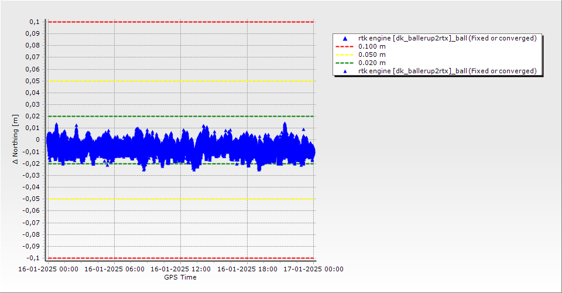Select the '17-01-2025 00:00' time label
The width and height of the screenshot is (562, 293).
[314, 269]
